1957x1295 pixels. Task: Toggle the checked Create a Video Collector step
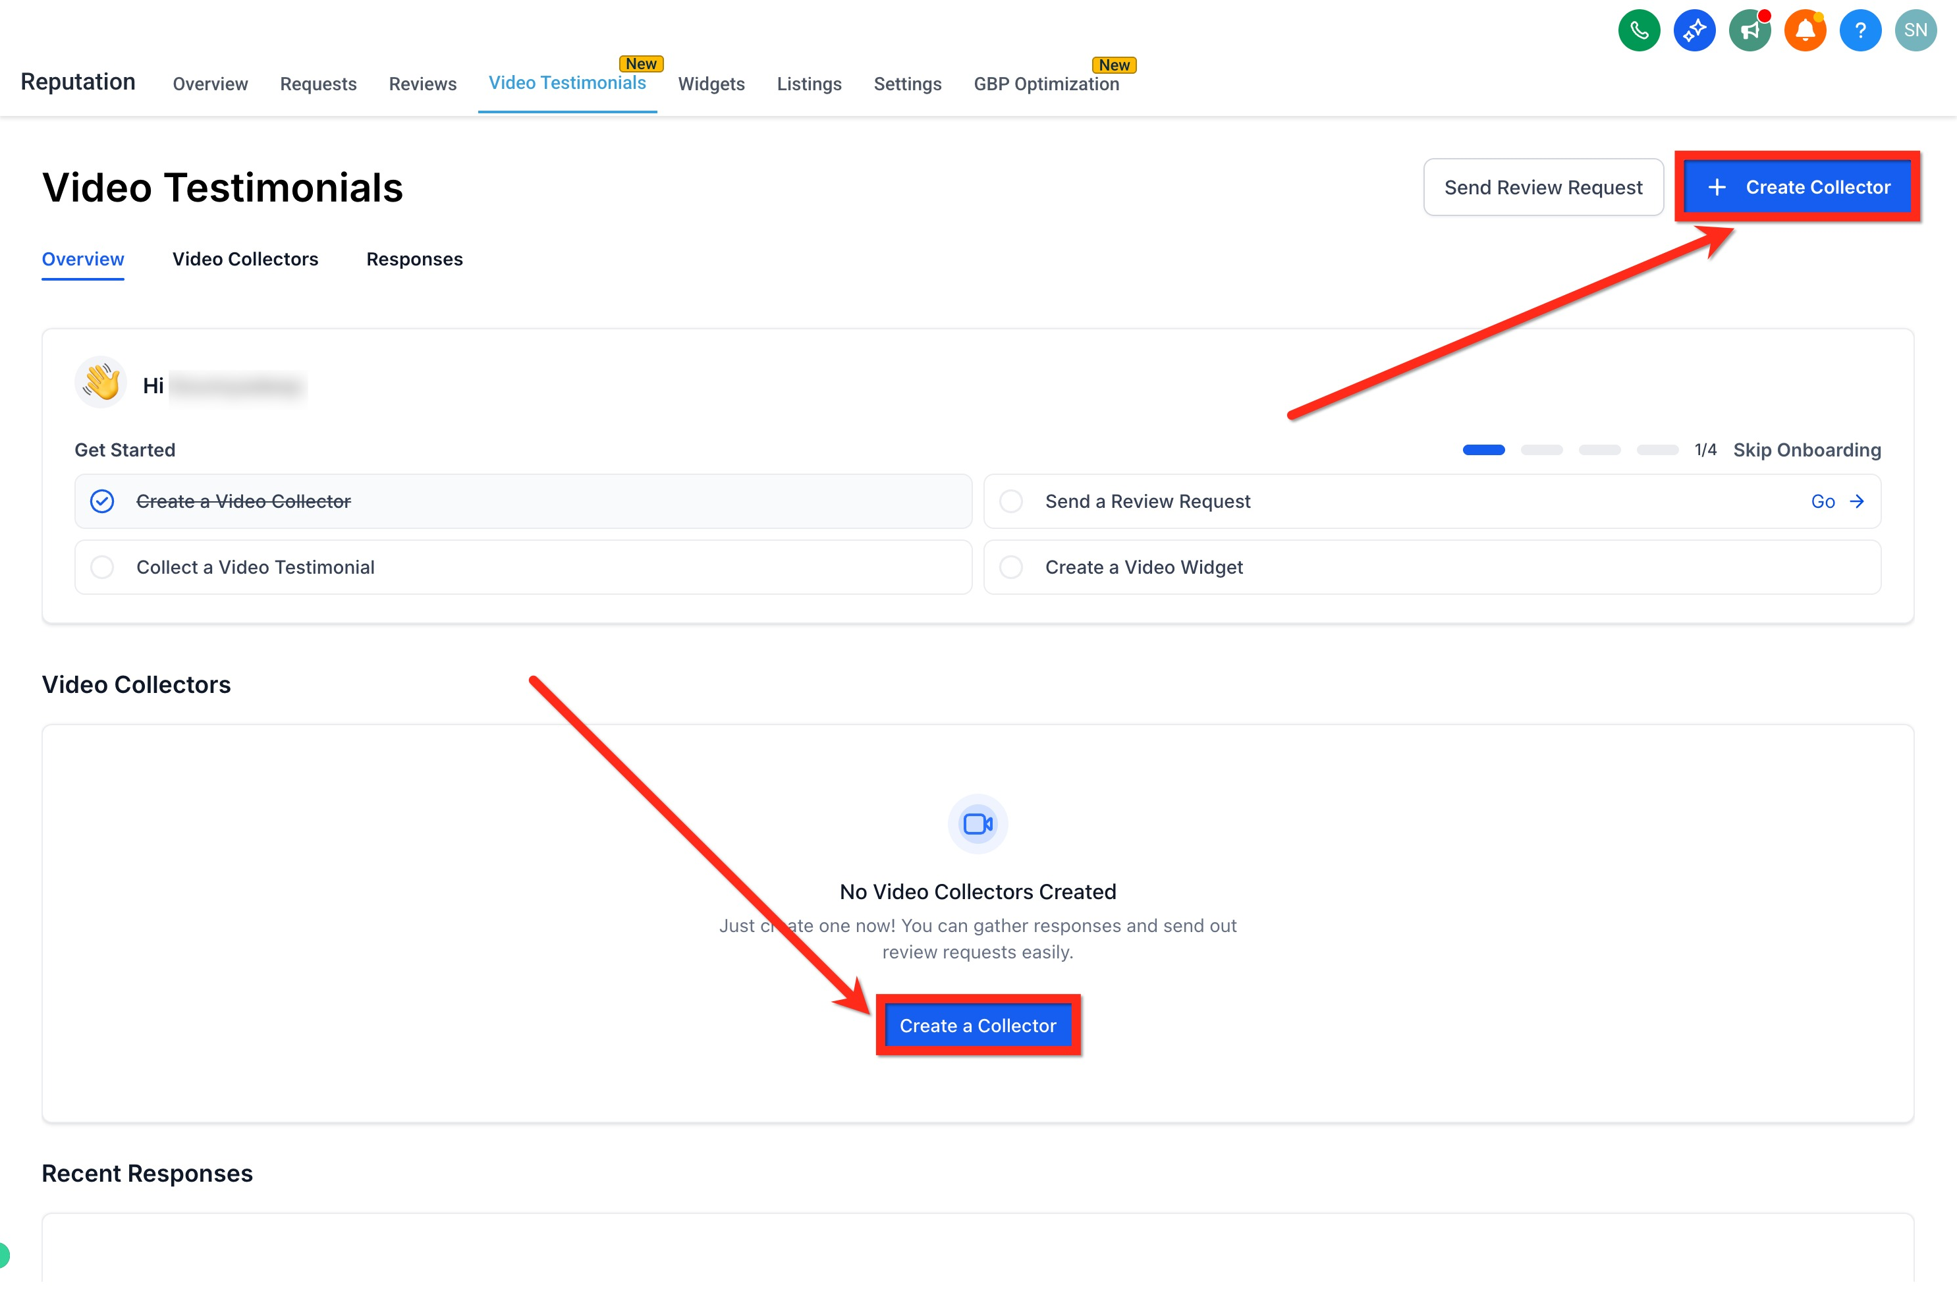(x=102, y=501)
